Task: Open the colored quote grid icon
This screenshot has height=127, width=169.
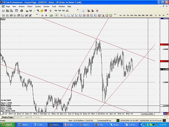Action: pyautogui.click(x=8, y=11)
